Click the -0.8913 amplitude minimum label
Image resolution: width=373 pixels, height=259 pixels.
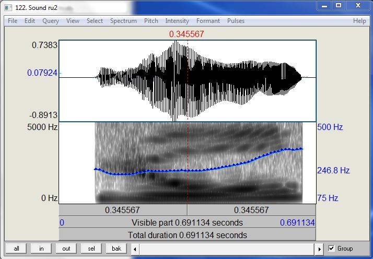click(x=43, y=115)
